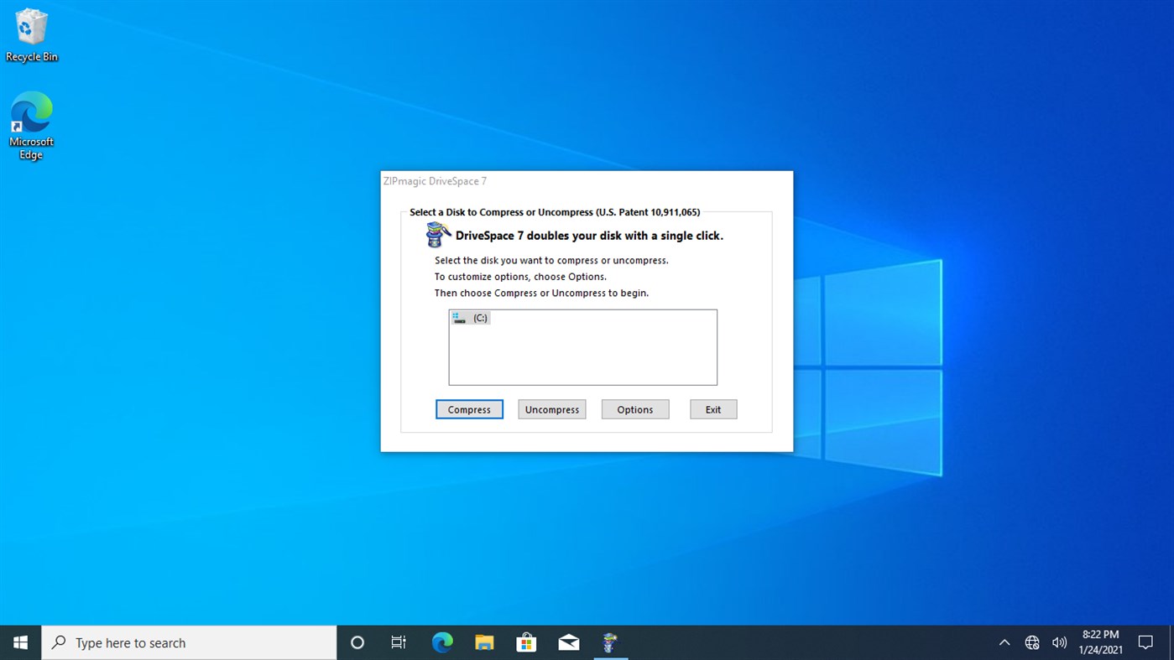
Task: Launch File Explorer from the taskbar
Action: point(483,642)
